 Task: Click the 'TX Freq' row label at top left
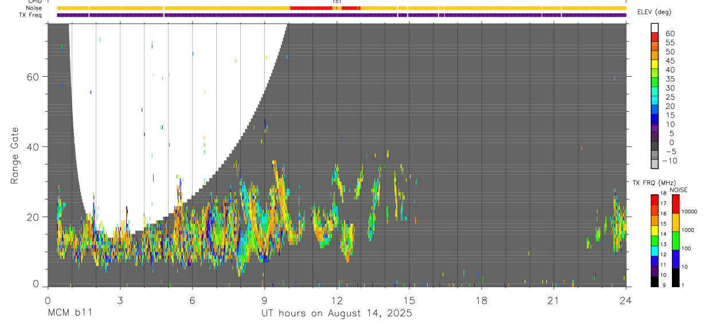[30, 15]
